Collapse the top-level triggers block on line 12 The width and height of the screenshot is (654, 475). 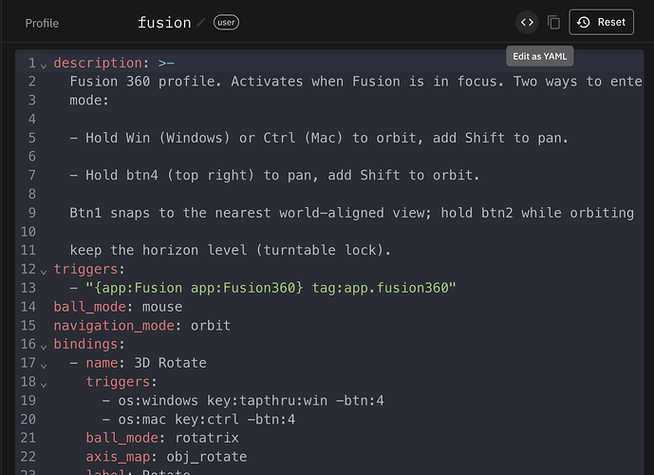pyautogui.click(x=44, y=272)
